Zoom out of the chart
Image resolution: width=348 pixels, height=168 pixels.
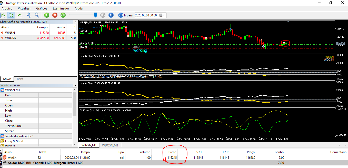tap(37, 15)
